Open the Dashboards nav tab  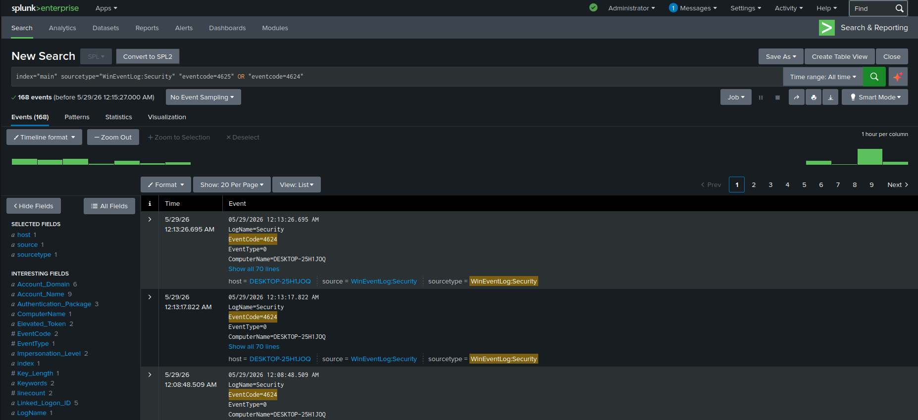click(x=227, y=28)
